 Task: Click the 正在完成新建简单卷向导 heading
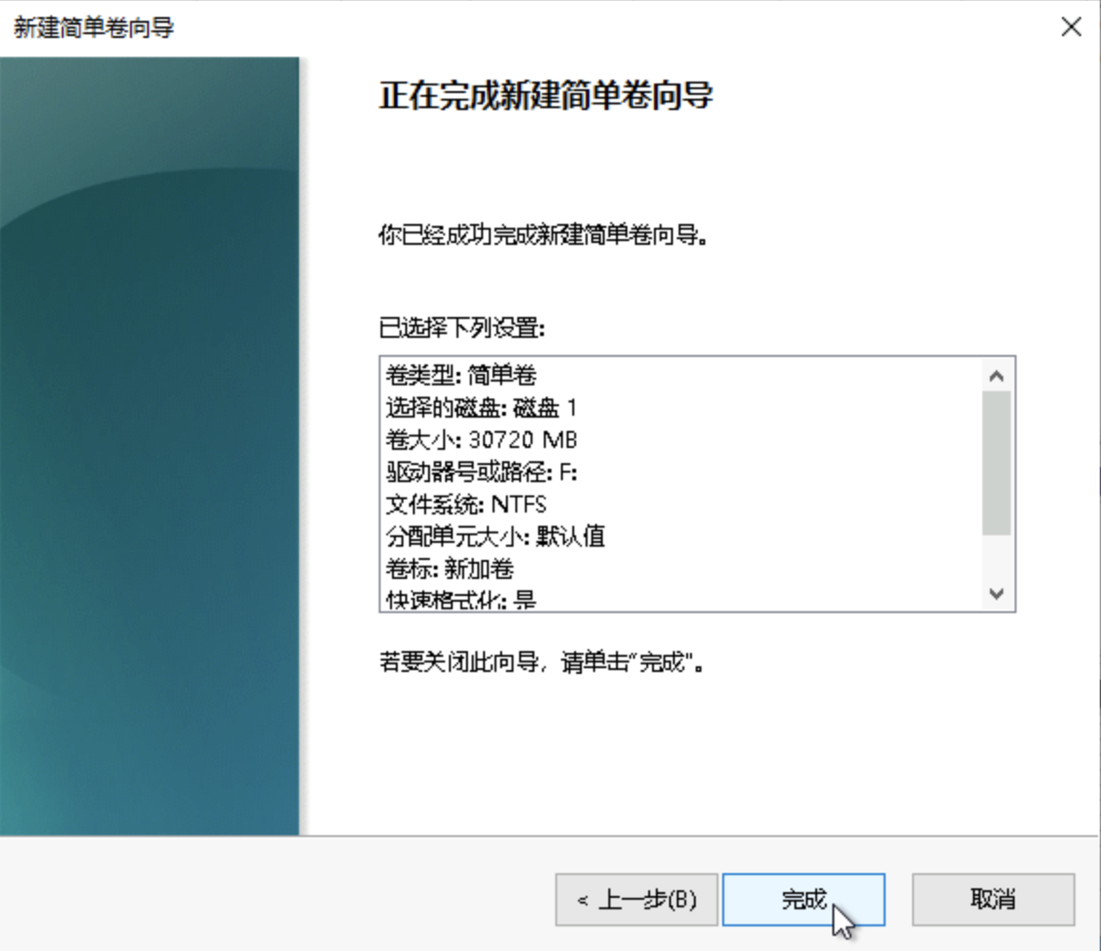tap(547, 95)
